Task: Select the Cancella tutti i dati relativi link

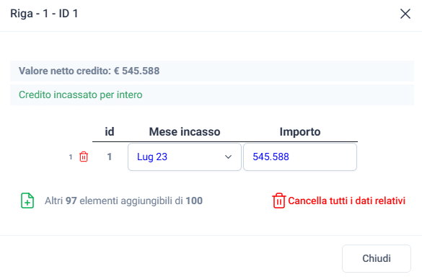Action: pyautogui.click(x=346, y=201)
